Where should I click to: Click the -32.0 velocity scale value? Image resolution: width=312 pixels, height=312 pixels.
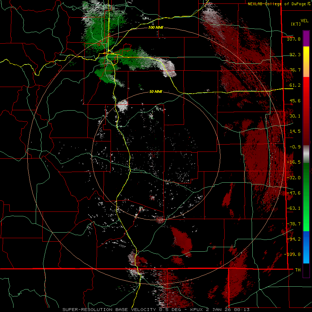[294, 178]
